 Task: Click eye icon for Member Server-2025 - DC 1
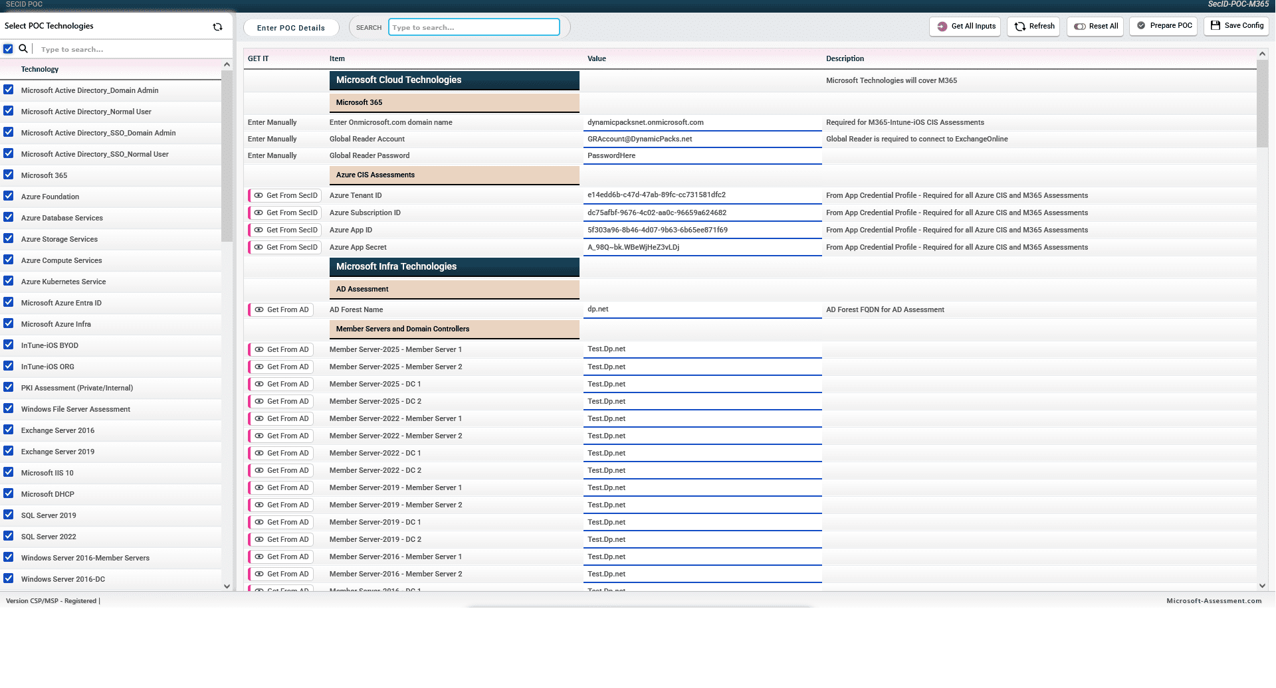(x=259, y=384)
